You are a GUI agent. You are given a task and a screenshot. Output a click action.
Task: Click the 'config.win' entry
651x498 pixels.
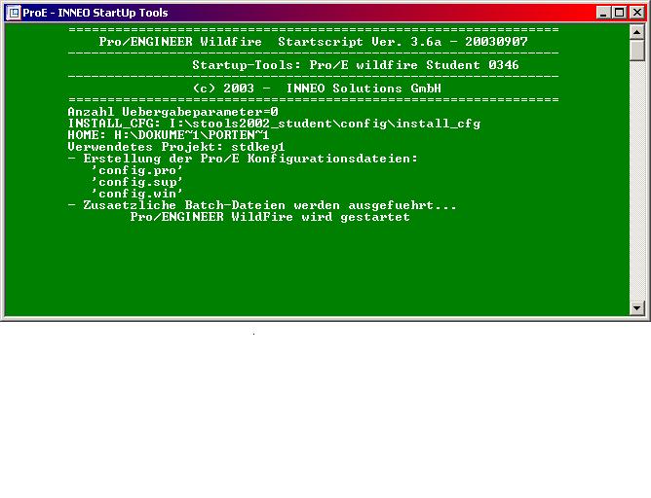(x=137, y=194)
